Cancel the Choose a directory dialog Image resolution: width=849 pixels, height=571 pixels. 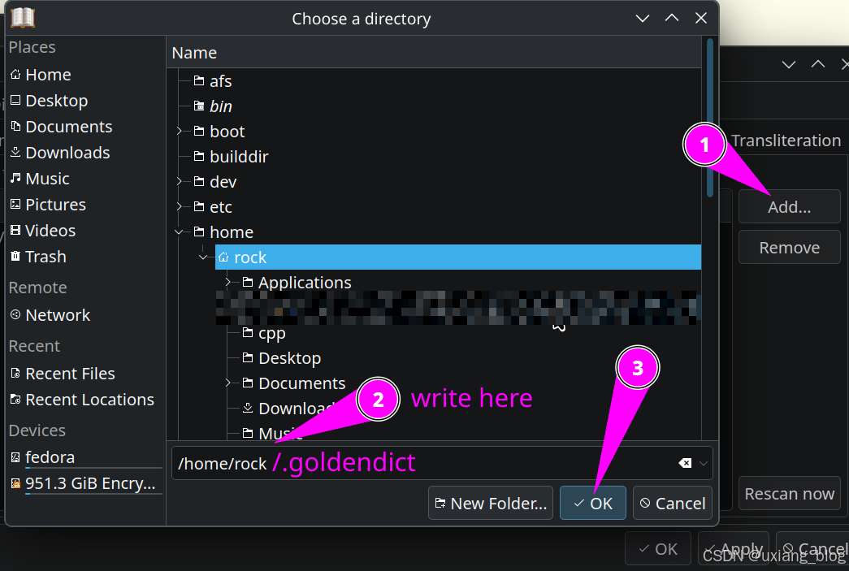pyautogui.click(x=673, y=504)
